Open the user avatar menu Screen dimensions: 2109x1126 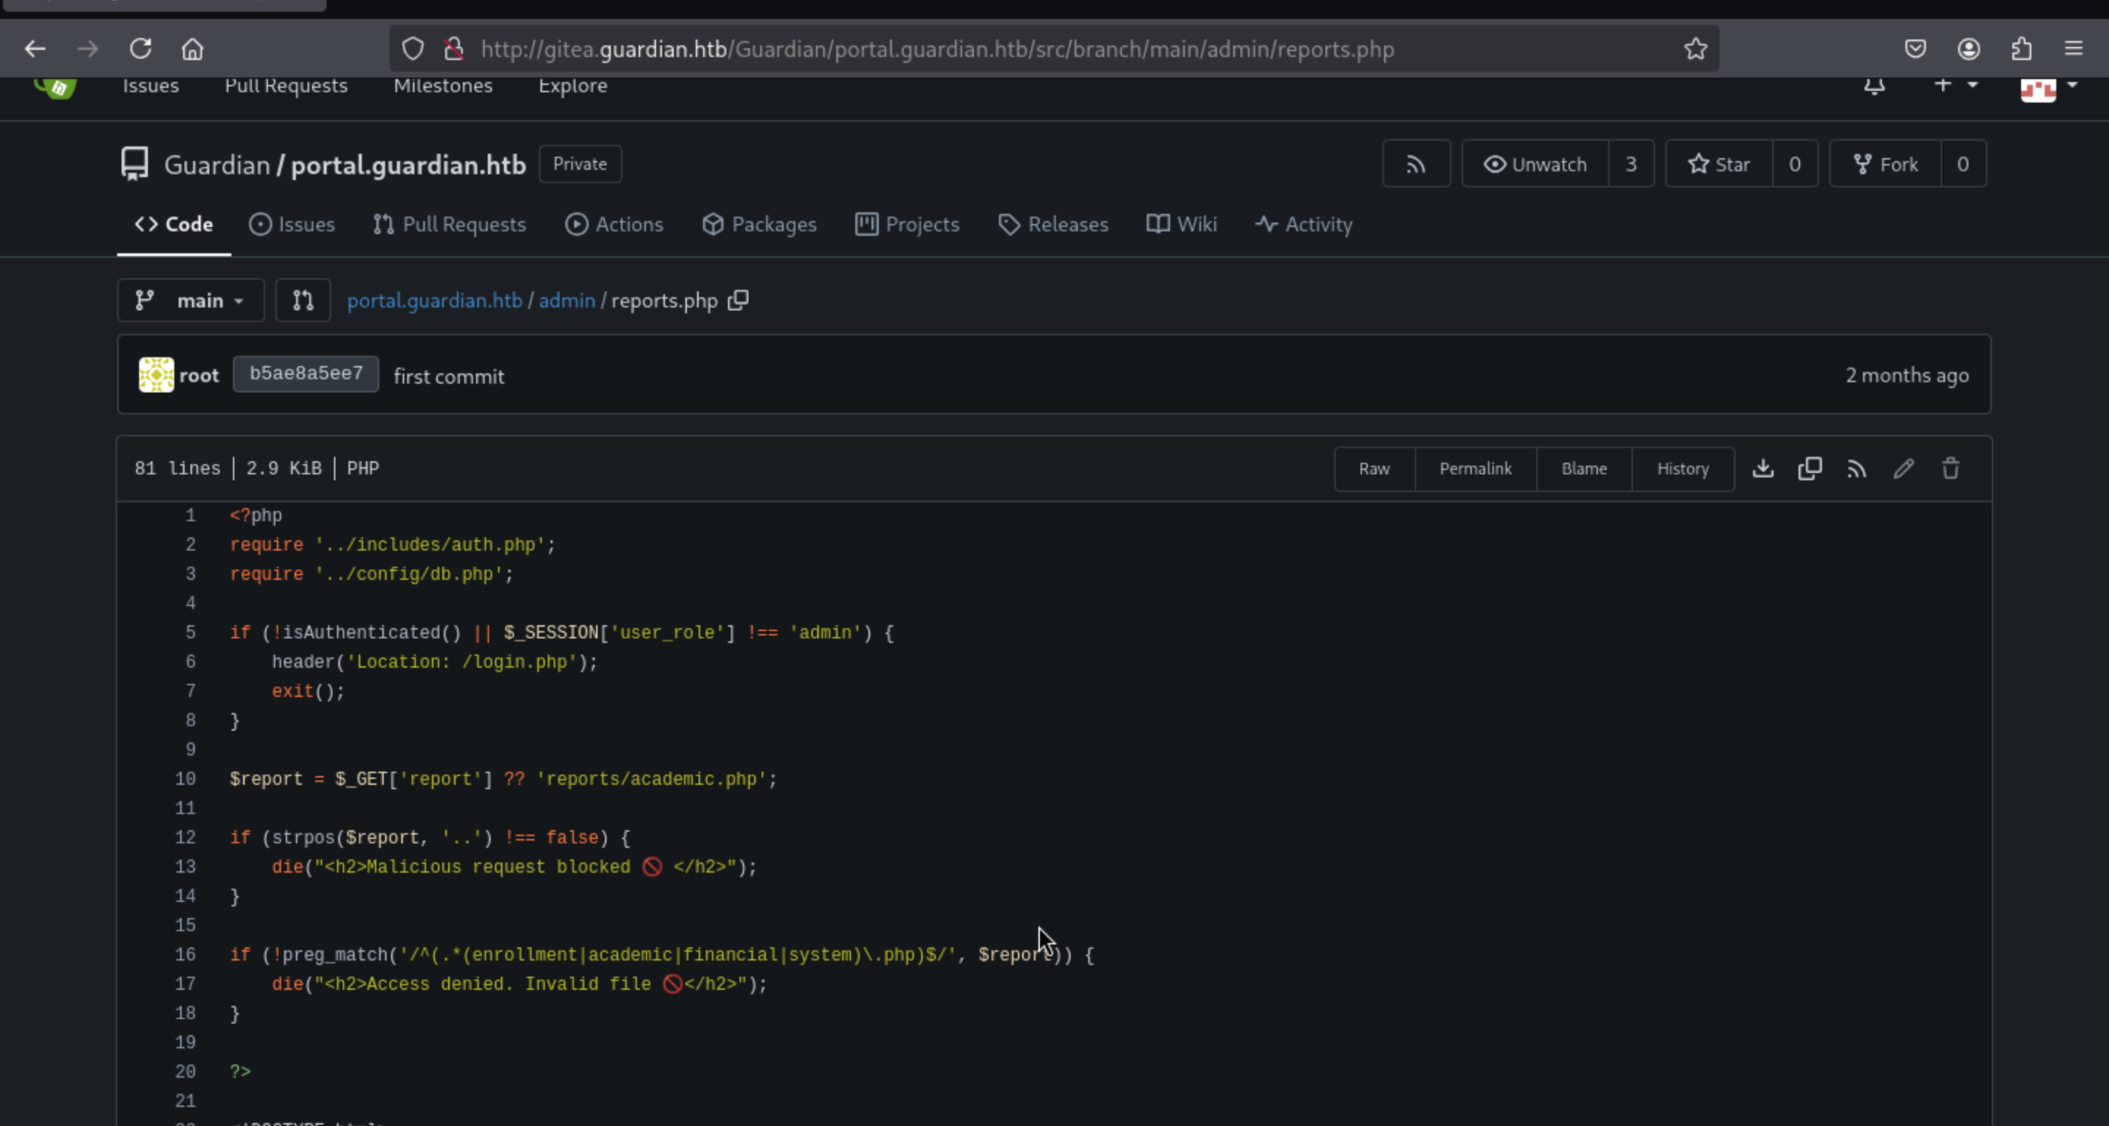click(2047, 86)
